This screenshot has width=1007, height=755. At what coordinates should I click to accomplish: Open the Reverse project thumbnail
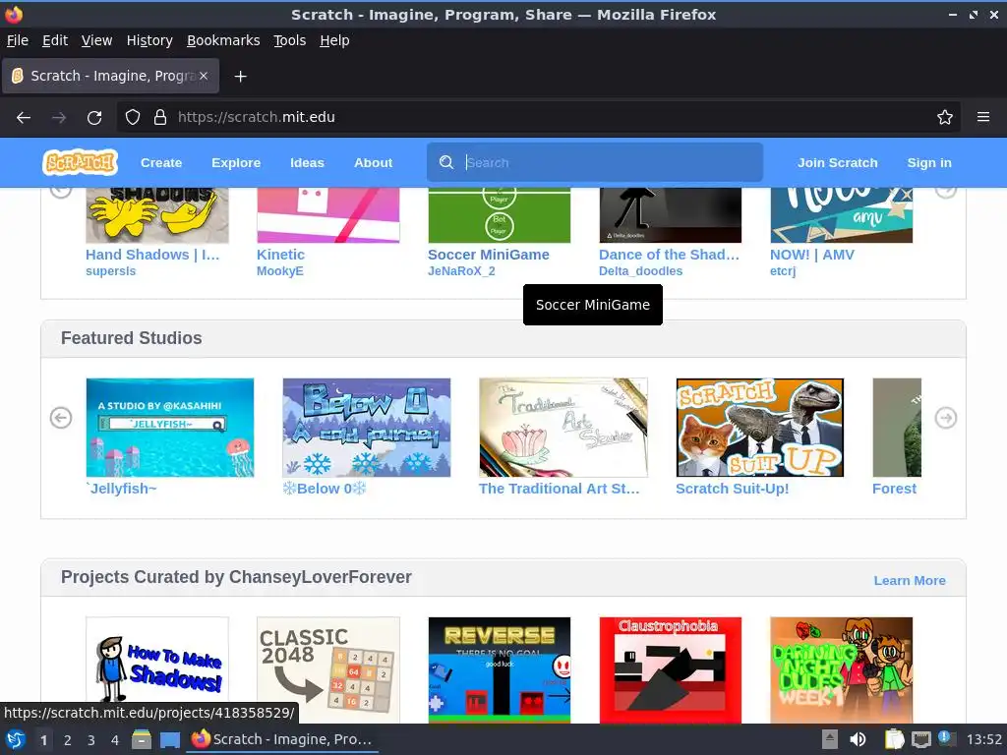[499, 670]
